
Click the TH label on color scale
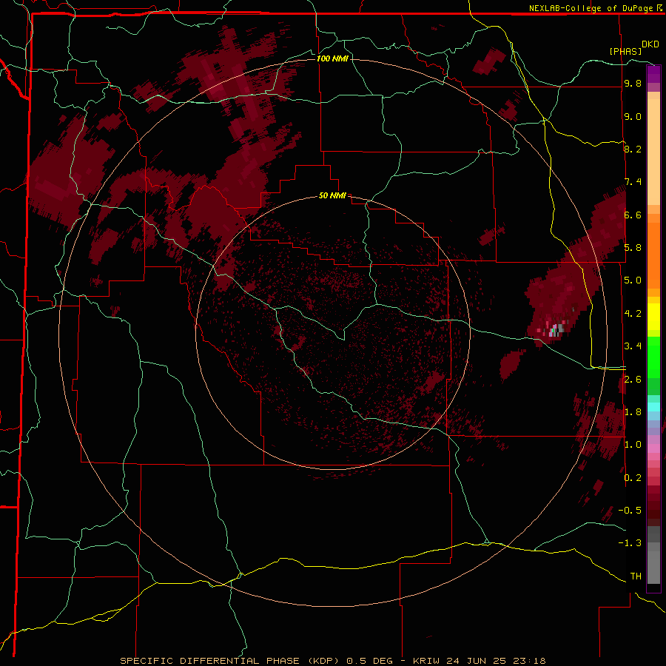pos(636,576)
